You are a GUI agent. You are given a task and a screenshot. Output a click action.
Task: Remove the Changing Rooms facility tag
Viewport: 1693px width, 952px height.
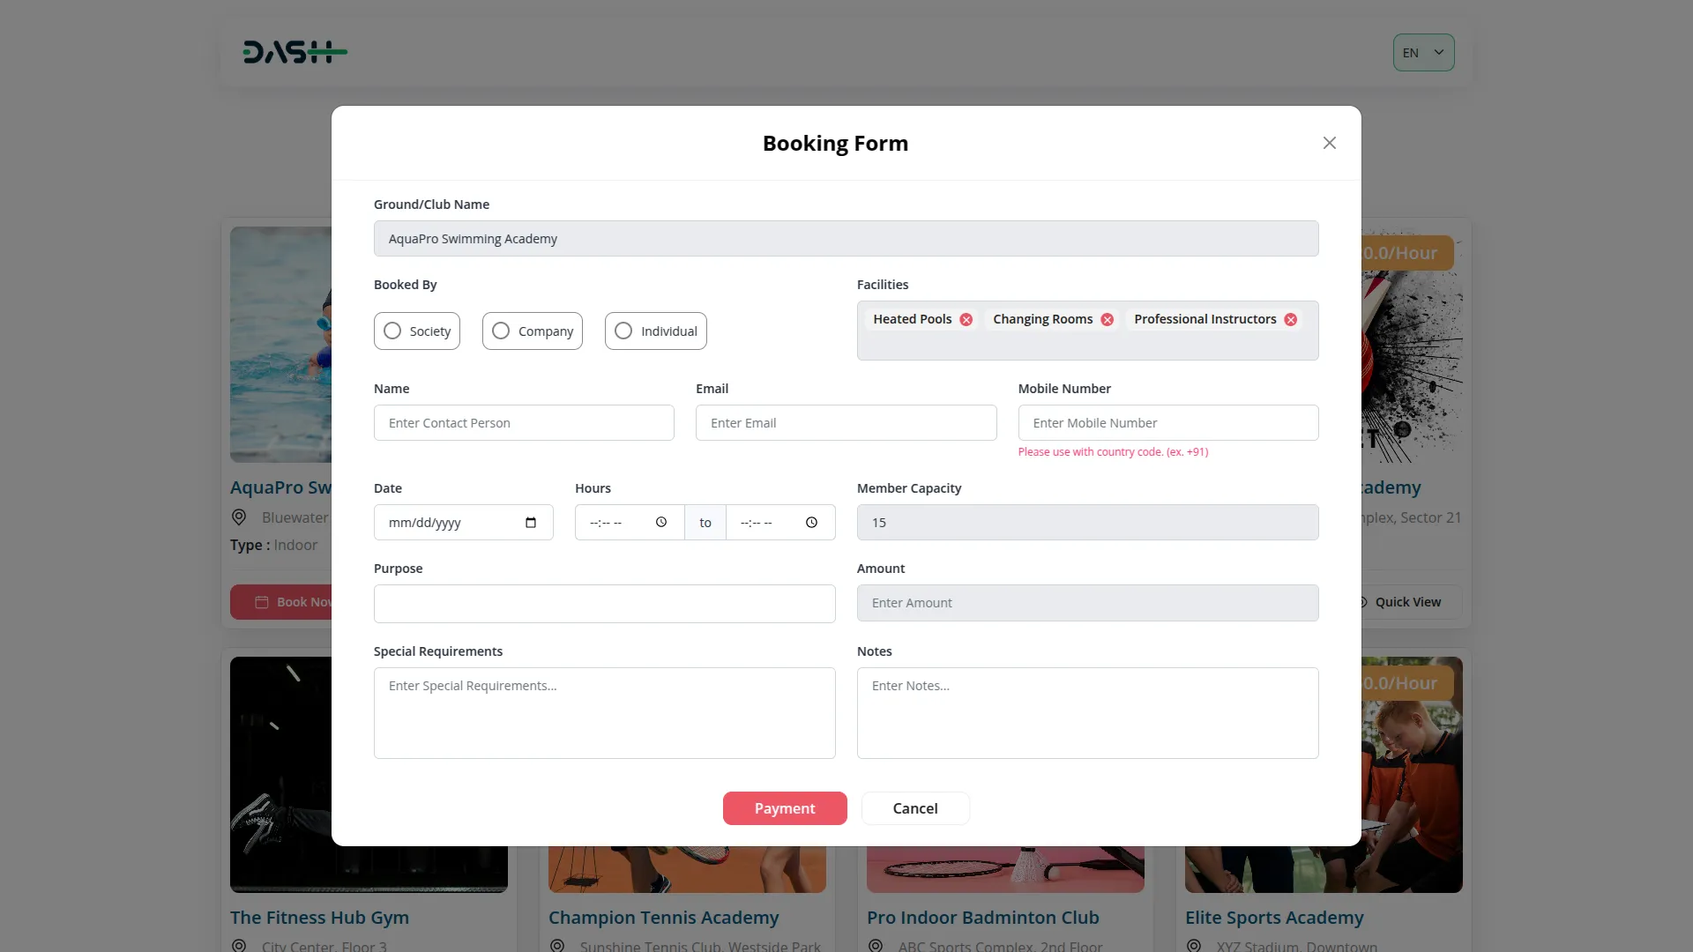pos(1108,320)
